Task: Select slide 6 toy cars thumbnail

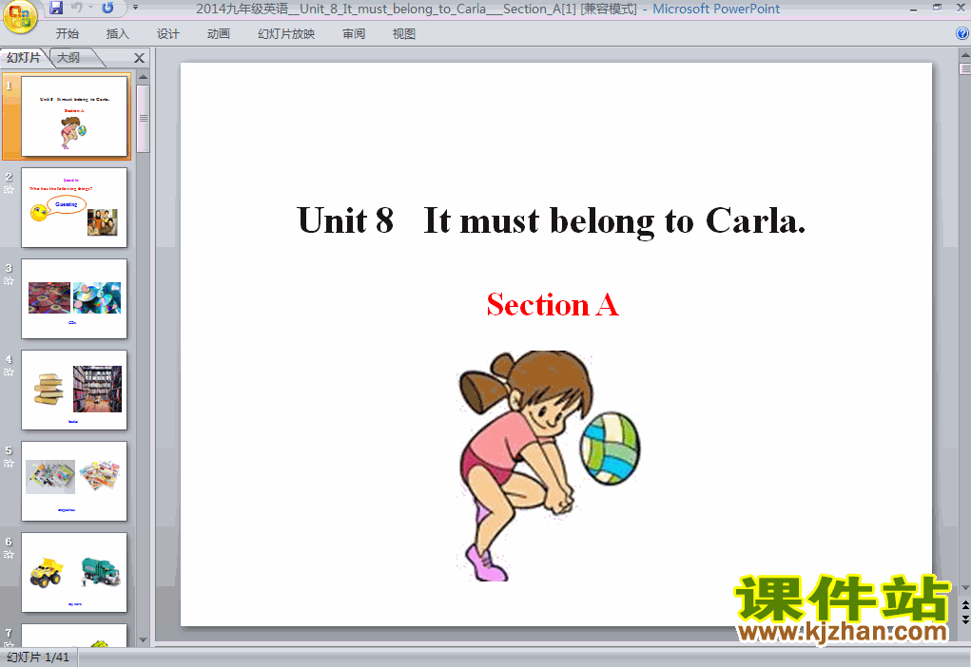Action: 74,572
